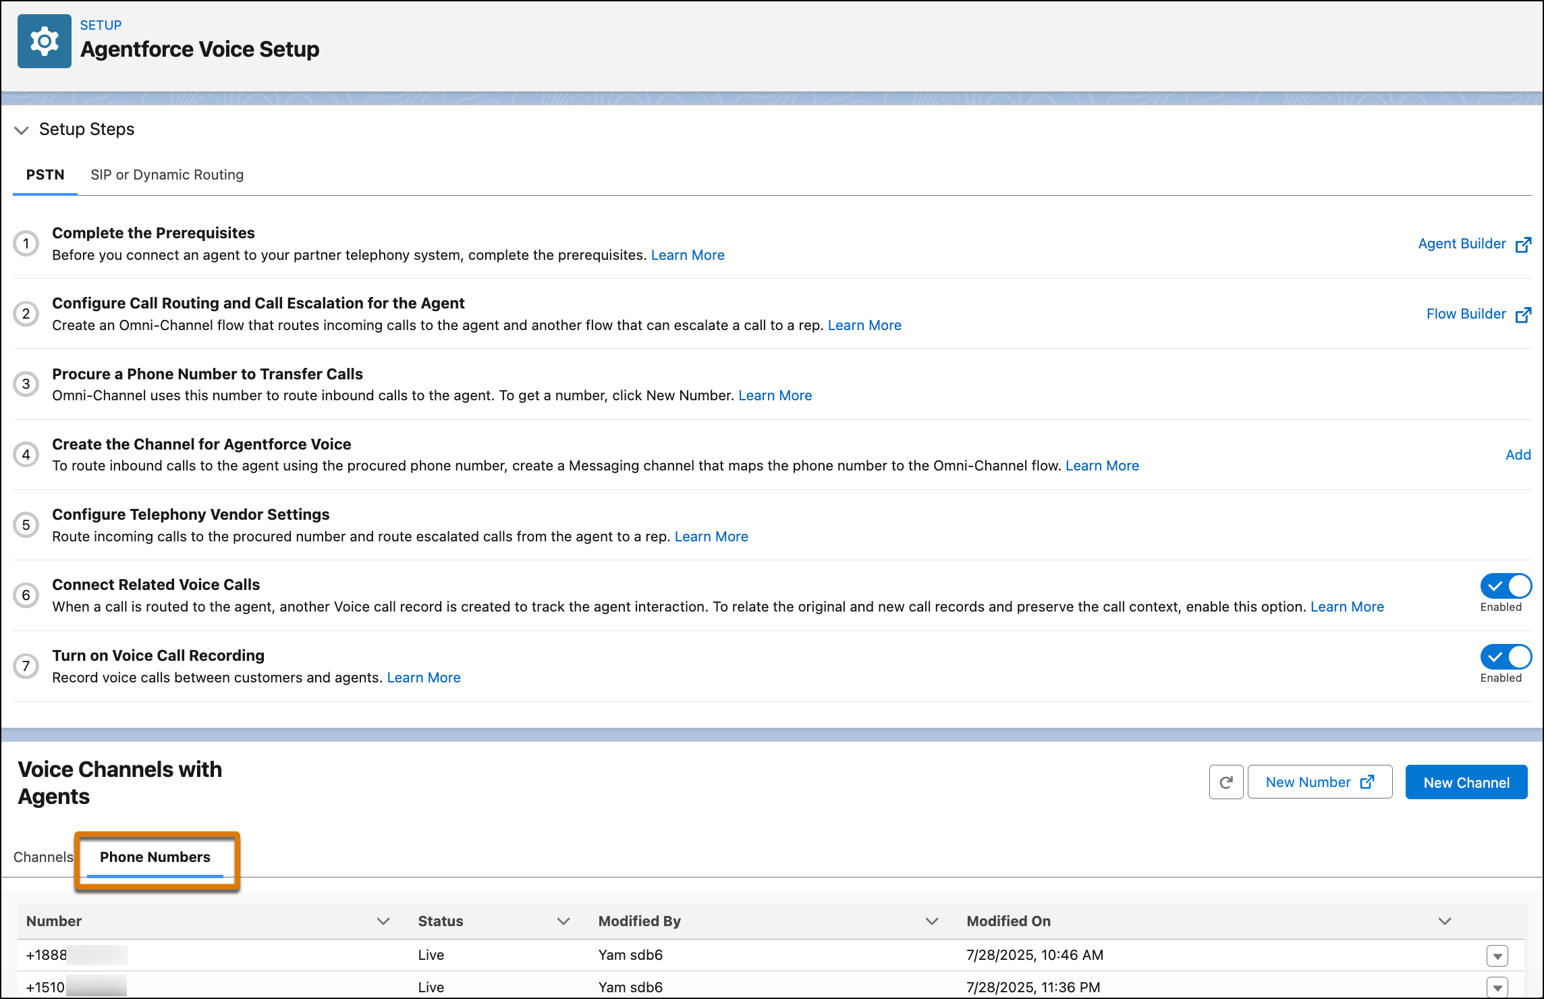Click Create the Channel for Agentforce Voice heading
The height and width of the screenshot is (999, 1544).
pyautogui.click(x=202, y=444)
